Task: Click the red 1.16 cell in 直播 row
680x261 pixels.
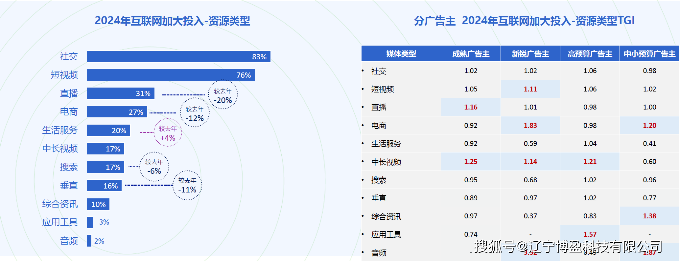Action: [471, 107]
